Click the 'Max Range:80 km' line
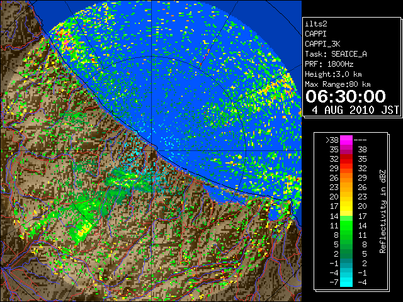This screenshot has width=403, height=302. (338, 84)
